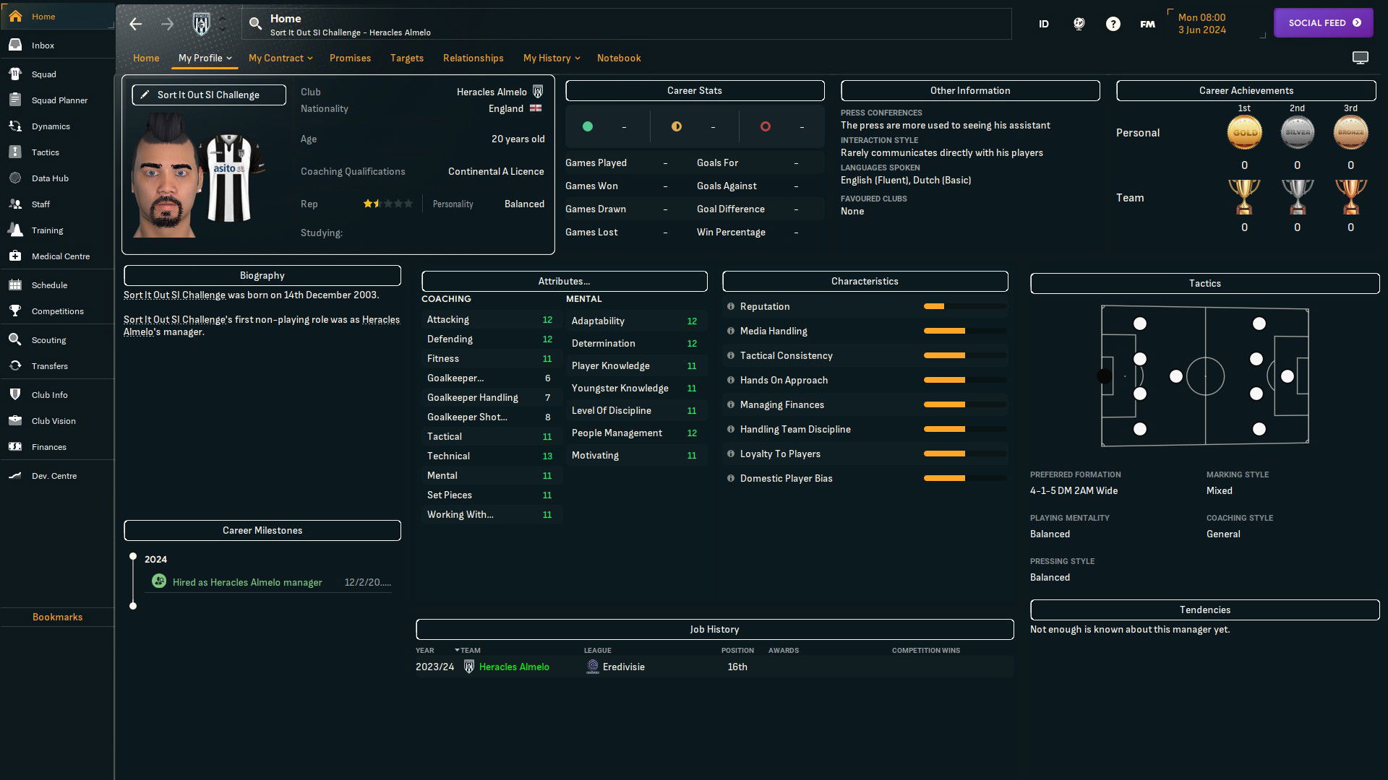This screenshot has height=780, width=1388.
Task: Click Hired as Heracles Almelo manager milestone
Action: click(x=247, y=582)
